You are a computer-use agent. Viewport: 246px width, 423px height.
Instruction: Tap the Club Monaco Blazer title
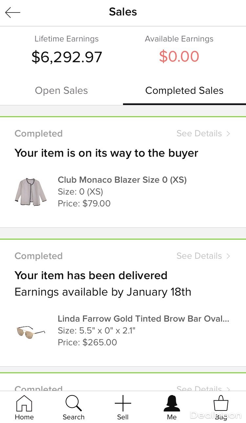[x=122, y=180]
